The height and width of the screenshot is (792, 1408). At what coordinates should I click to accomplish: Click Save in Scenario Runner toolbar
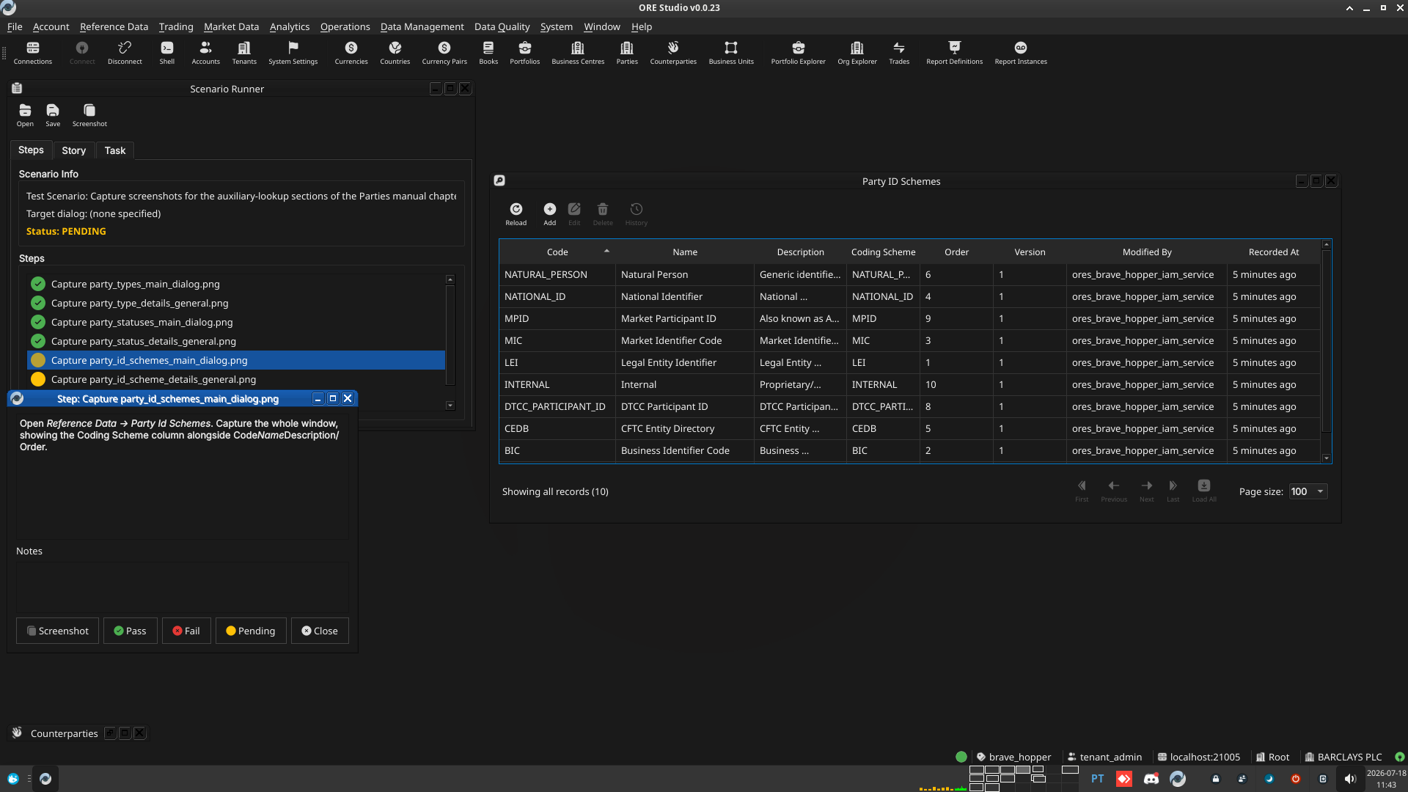click(53, 115)
